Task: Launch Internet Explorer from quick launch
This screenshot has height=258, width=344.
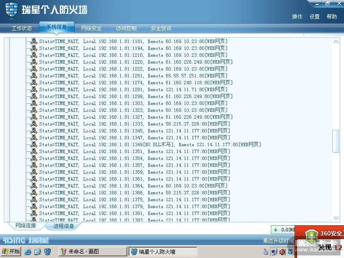Action: coord(28,252)
